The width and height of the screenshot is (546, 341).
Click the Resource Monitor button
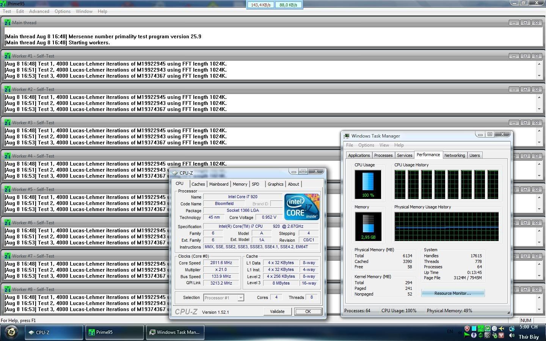(x=453, y=293)
